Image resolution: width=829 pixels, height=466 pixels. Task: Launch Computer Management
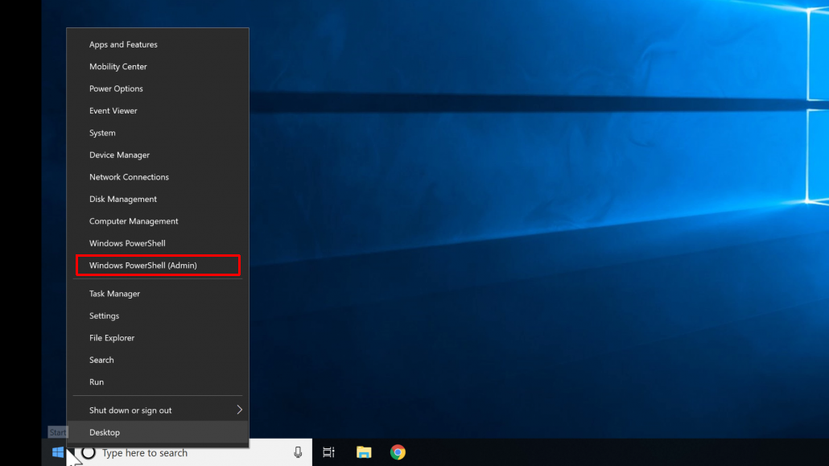pyautogui.click(x=158, y=221)
